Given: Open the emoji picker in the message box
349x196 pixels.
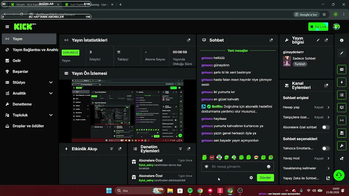Looking at the screenshot, I should click(269, 167).
